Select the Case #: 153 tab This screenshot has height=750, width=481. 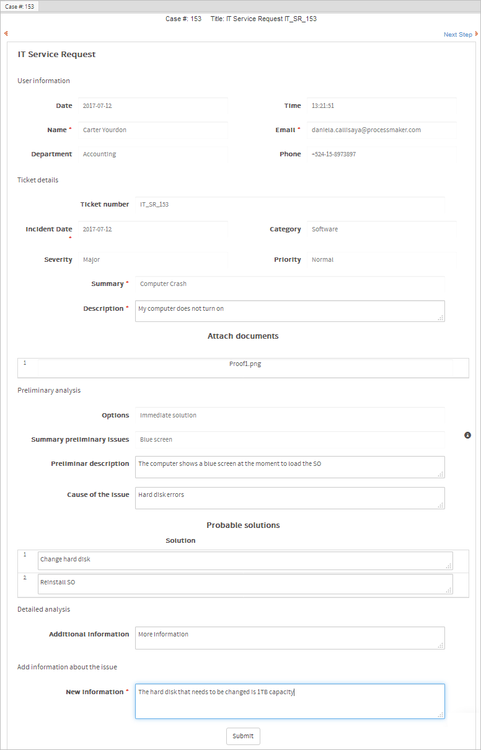pos(20,6)
